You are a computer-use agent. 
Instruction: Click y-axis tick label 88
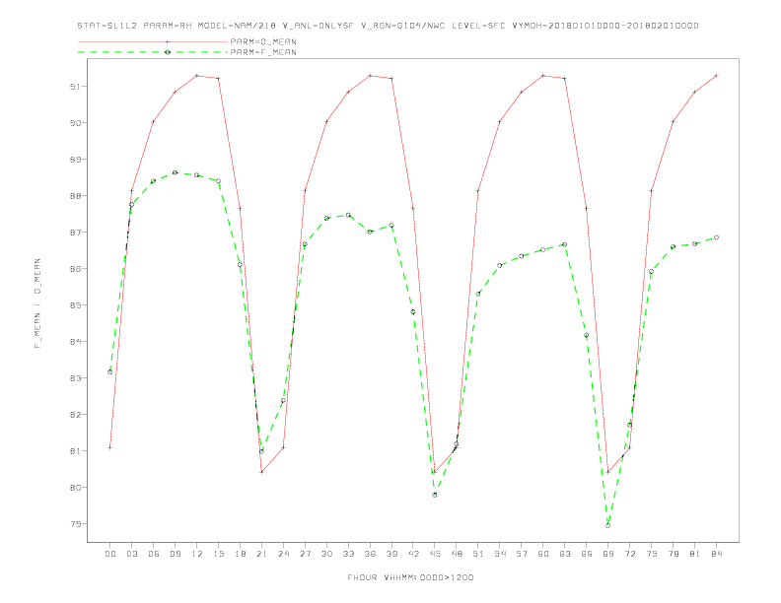pos(75,196)
